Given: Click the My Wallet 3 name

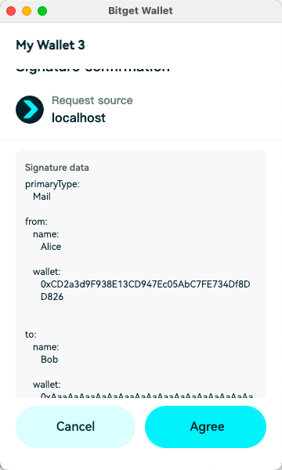Looking at the screenshot, I should (50, 45).
